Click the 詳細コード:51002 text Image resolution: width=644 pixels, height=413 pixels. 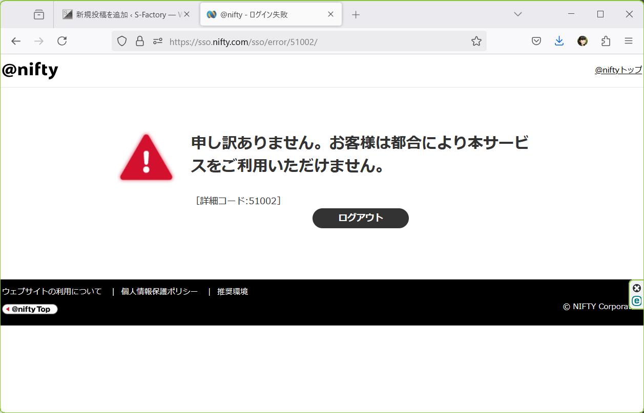[x=238, y=201]
